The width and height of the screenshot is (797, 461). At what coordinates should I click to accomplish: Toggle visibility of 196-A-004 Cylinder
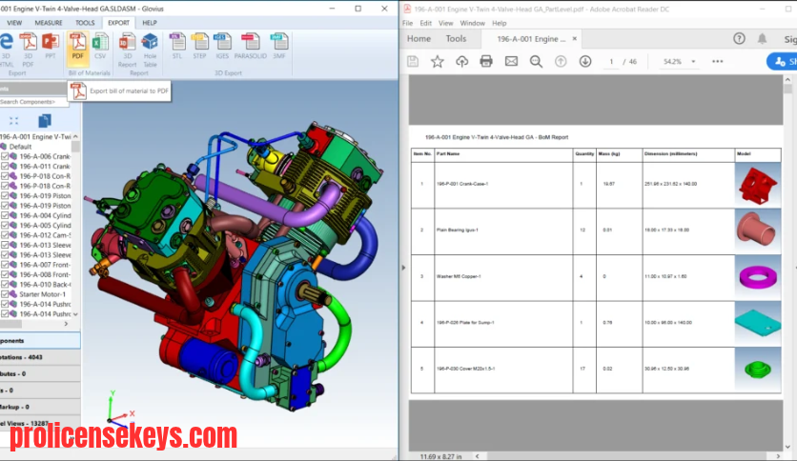(5, 215)
